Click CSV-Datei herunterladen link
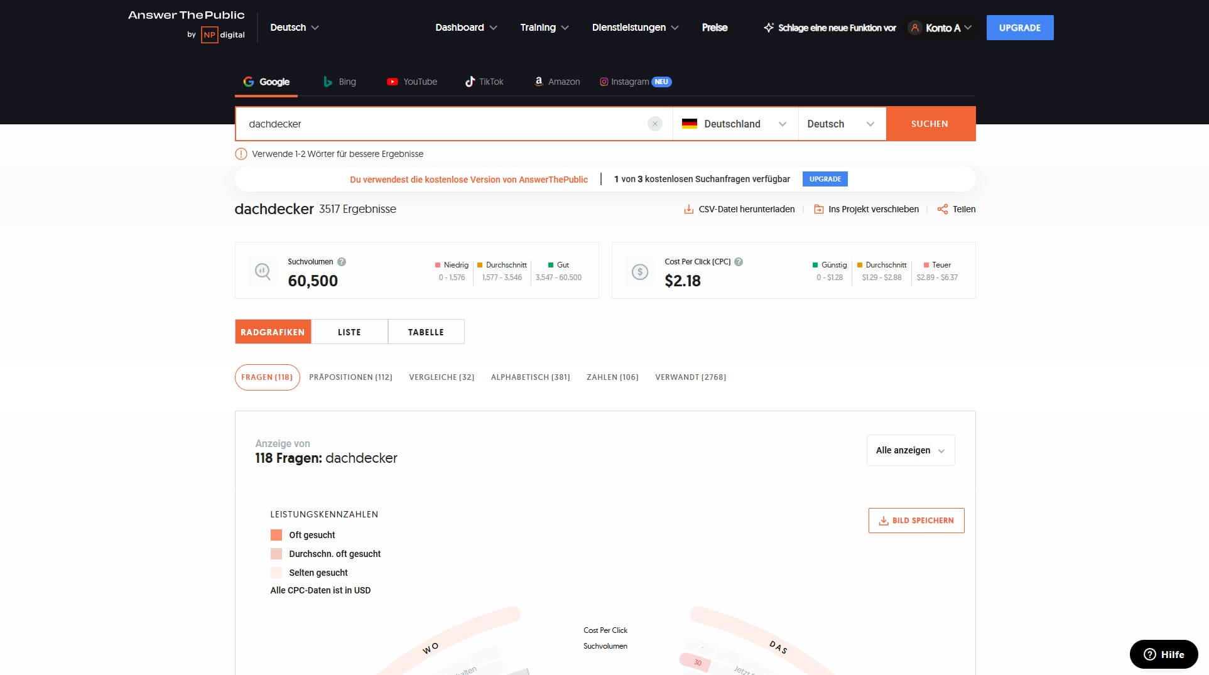The width and height of the screenshot is (1209, 675). pos(739,209)
